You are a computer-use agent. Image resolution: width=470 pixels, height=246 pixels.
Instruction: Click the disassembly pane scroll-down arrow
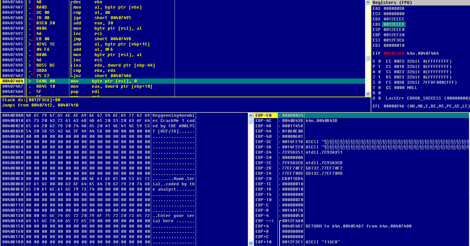tap(368, 94)
